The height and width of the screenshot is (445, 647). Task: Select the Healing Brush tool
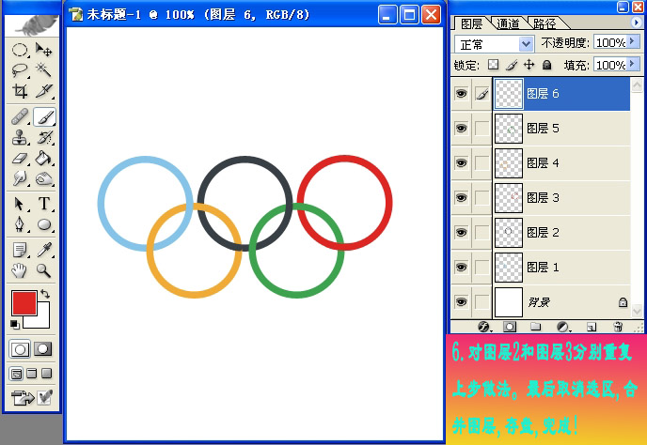pos(20,117)
